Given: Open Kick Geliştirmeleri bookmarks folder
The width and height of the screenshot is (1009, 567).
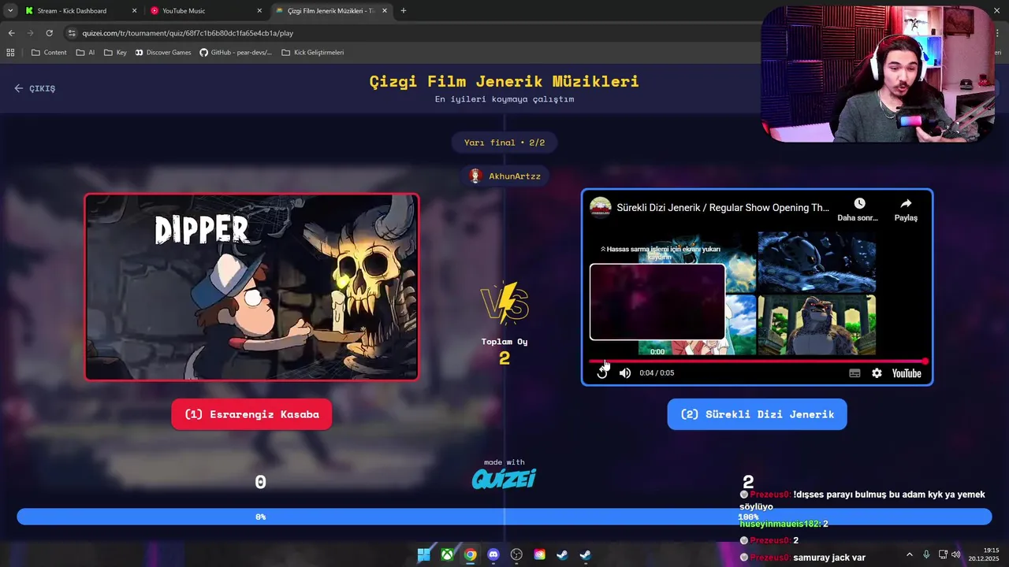Looking at the screenshot, I should (312, 53).
